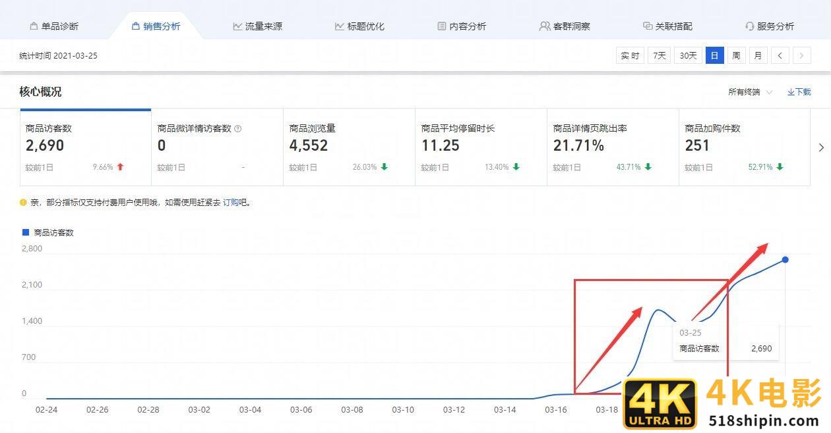Select the 商品平均停留时长 metric card

coord(481,147)
